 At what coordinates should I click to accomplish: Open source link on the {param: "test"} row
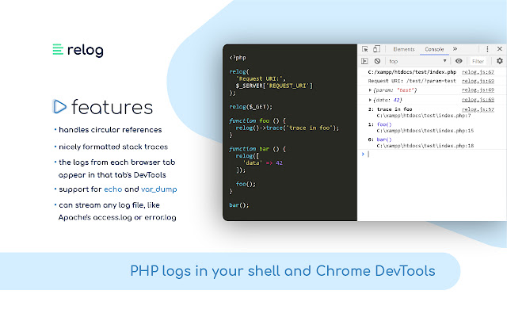pos(478,90)
